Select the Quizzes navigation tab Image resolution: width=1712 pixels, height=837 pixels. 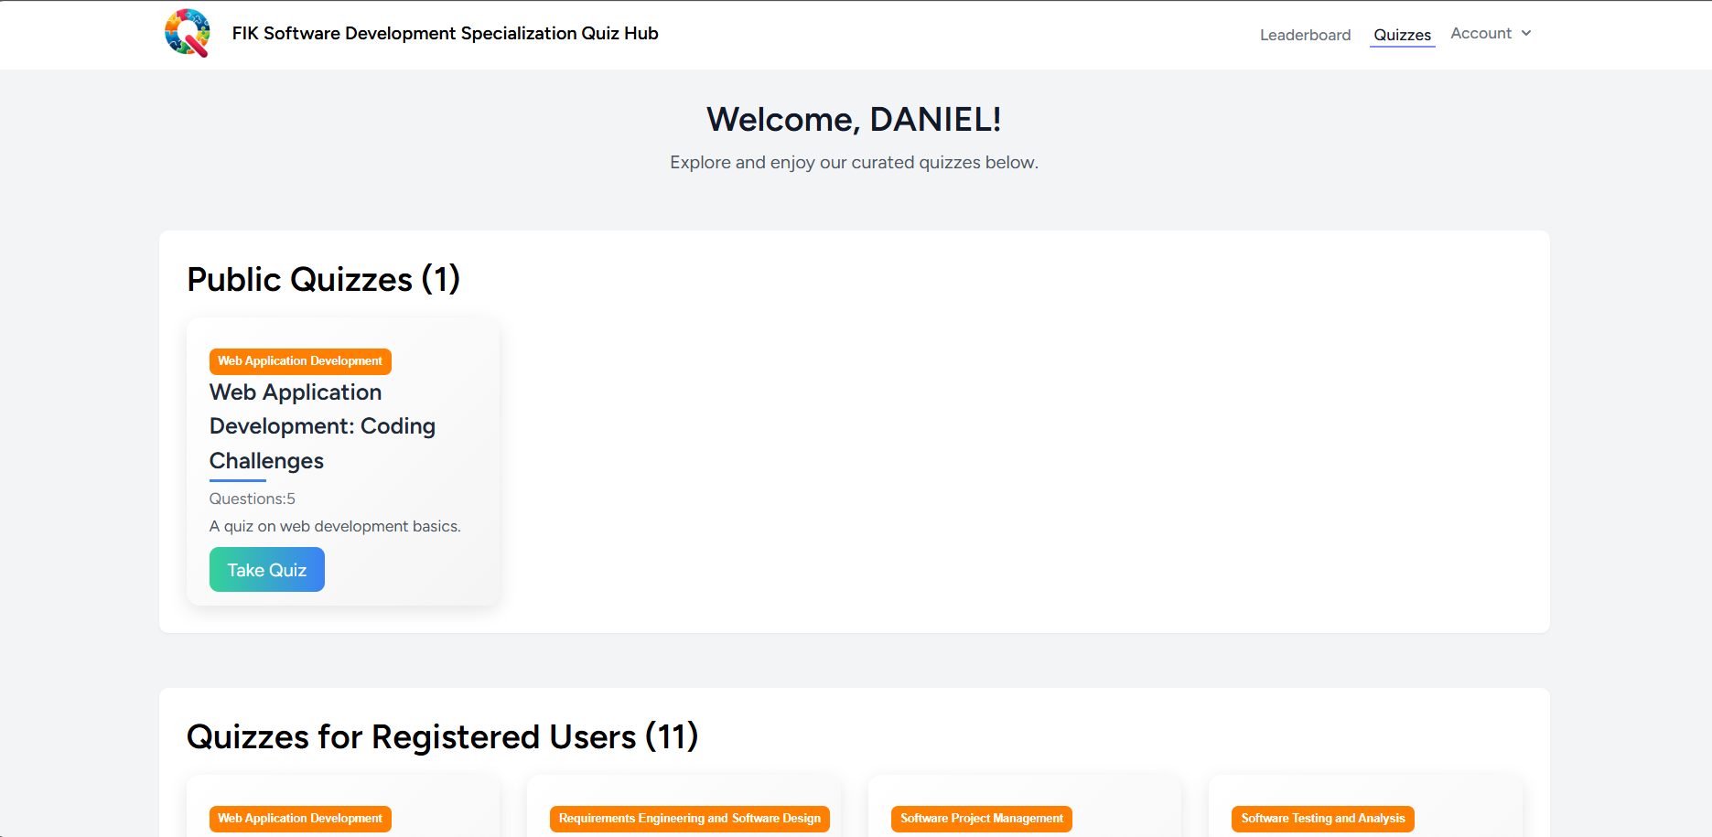[x=1402, y=35]
